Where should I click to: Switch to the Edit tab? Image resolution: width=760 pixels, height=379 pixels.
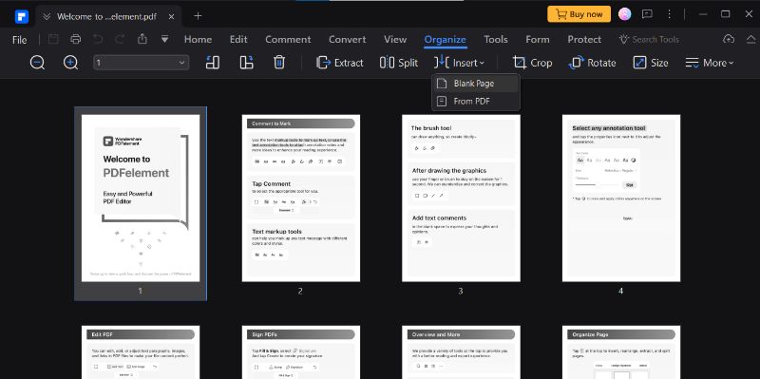point(238,39)
